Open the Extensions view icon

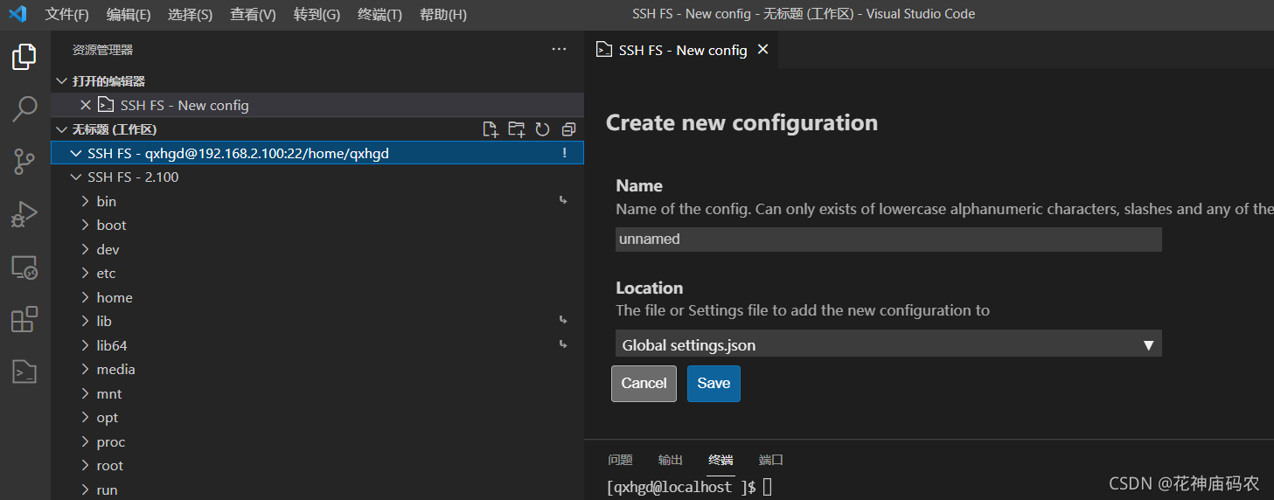pyautogui.click(x=24, y=320)
